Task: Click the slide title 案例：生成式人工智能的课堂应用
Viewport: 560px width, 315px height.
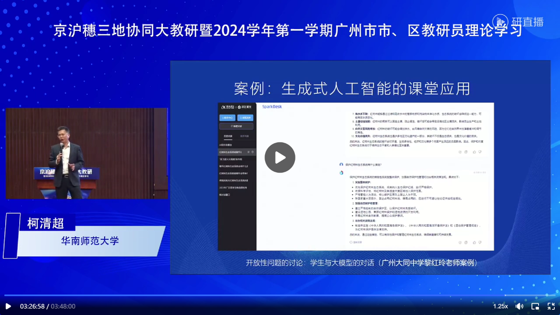Action: (352, 89)
